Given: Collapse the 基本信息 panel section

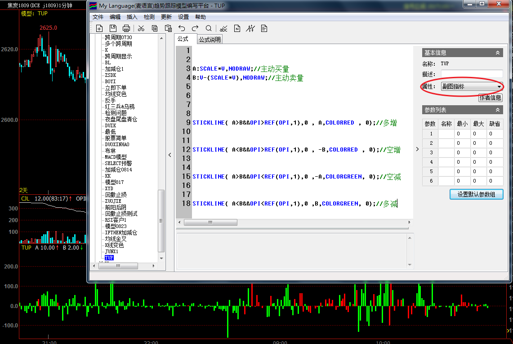Looking at the screenshot, I should point(498,53).
